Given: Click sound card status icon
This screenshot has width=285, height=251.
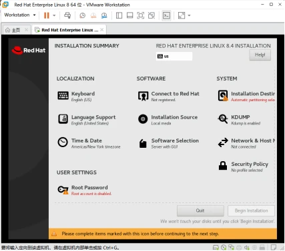Looking at the screenshot, I should tap(247, 247).
